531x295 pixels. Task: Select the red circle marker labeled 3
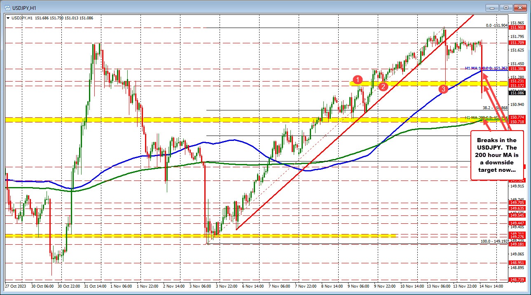click(443, 89)
